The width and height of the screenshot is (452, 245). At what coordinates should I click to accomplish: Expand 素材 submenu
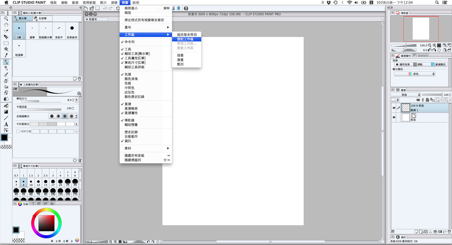[x=146, y=148]
